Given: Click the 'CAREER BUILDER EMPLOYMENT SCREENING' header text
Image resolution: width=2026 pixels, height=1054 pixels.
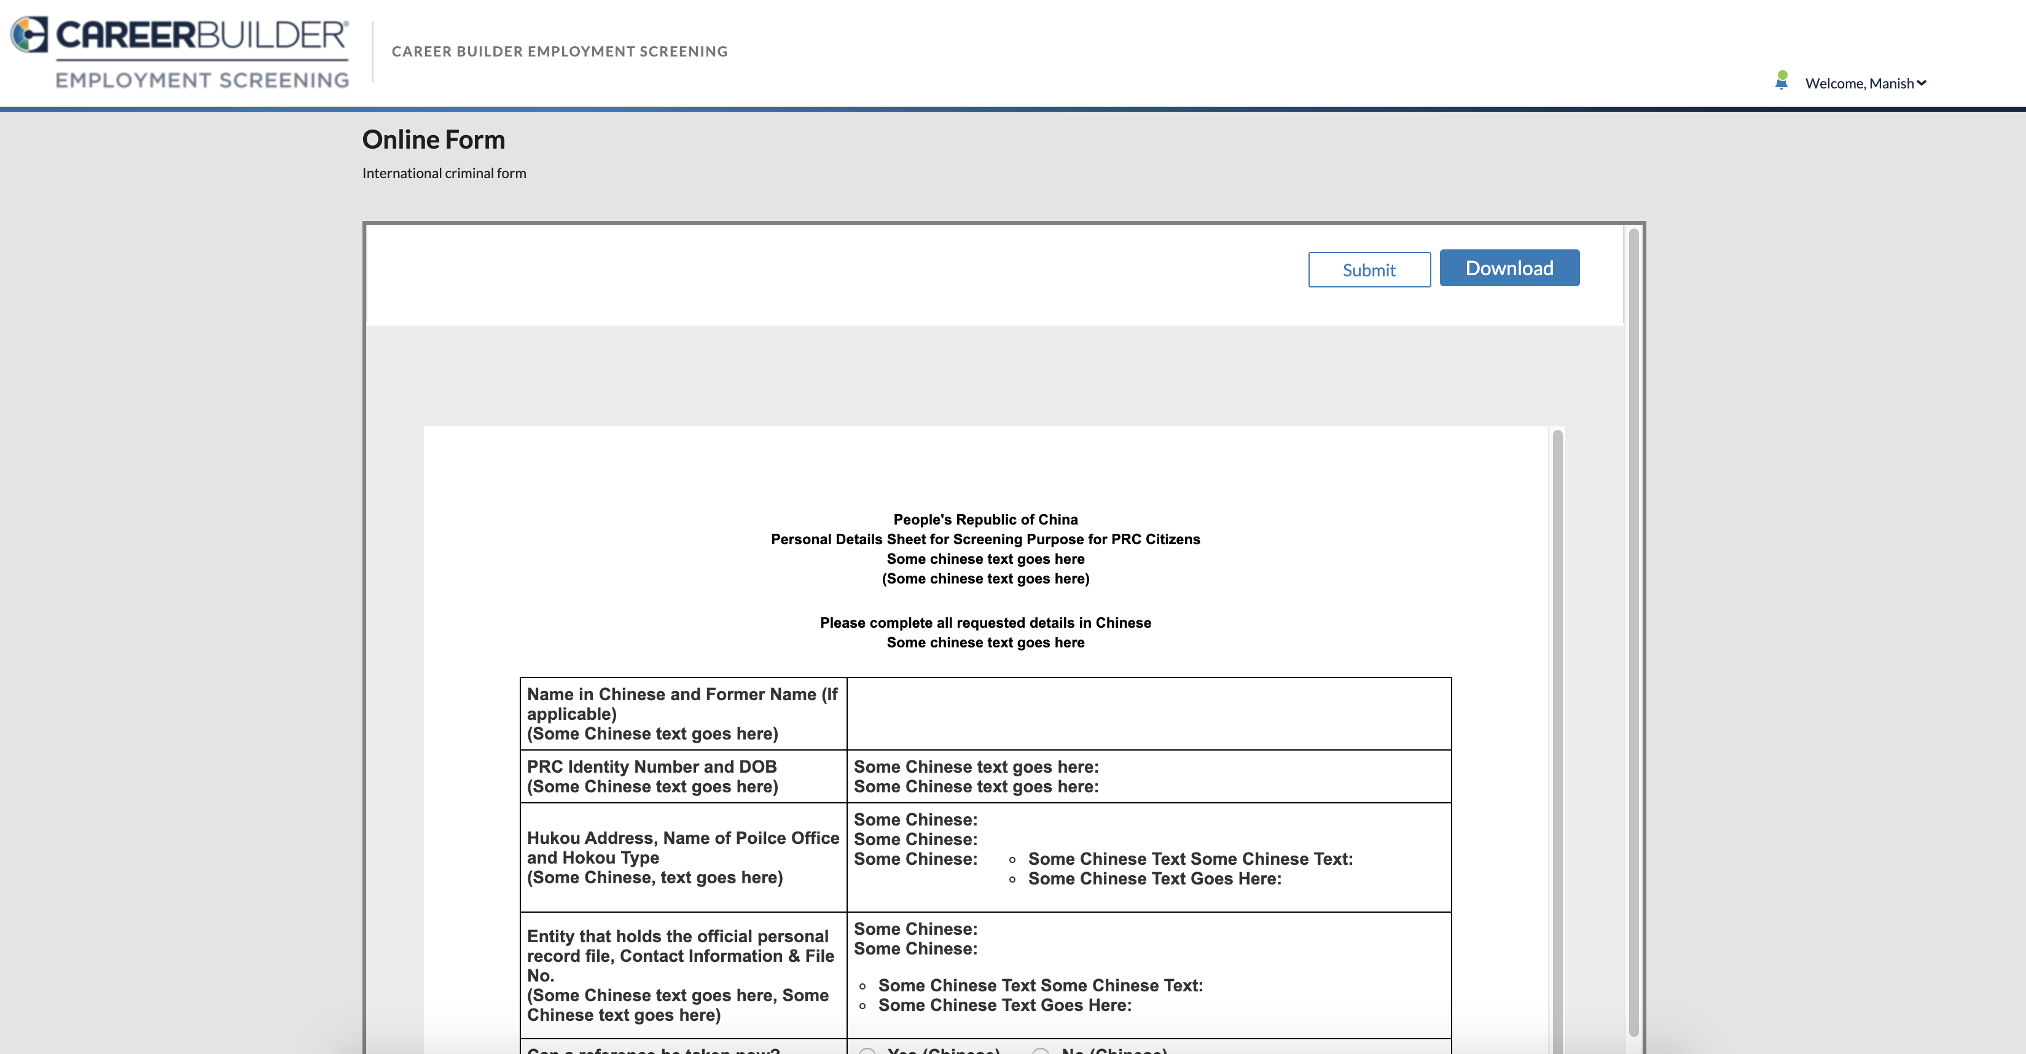Looking at the screenshot, I should click(559, 51).
